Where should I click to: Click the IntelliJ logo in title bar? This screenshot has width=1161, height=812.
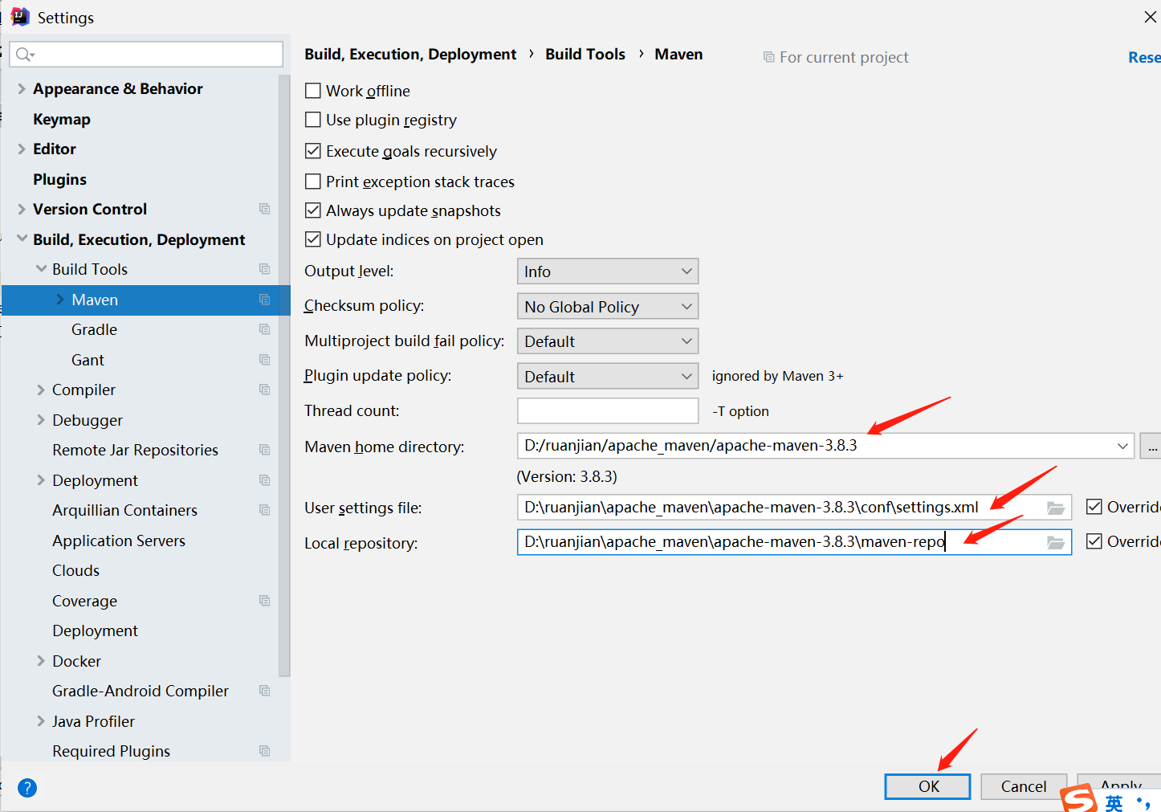20,17
